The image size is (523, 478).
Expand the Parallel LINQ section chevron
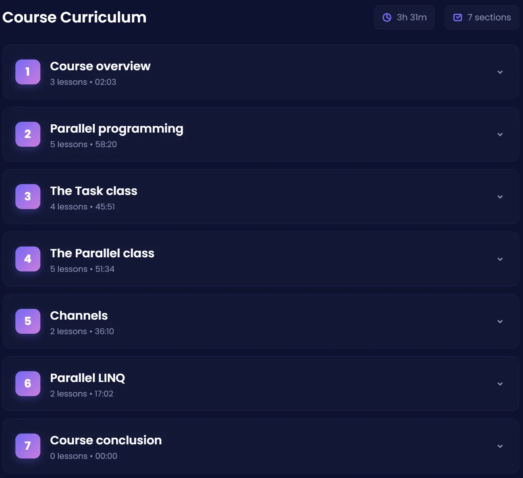[x=500, y=384]
